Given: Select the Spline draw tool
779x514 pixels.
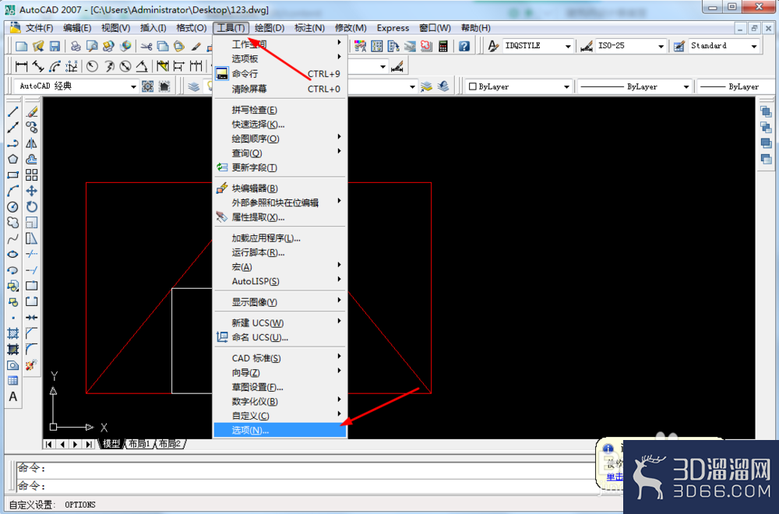Looking at the screenshot, I should coord(13,238).
